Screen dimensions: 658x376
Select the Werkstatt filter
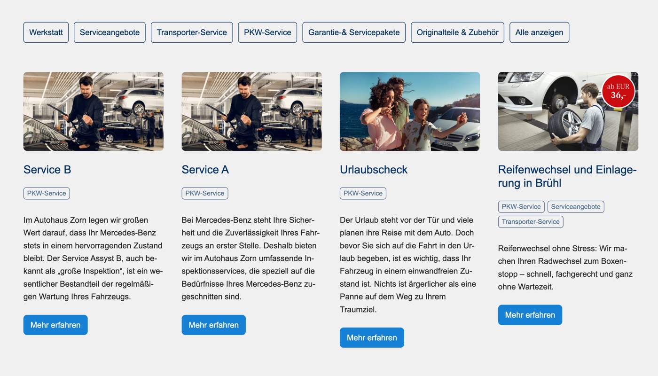pyautogui.click(x=46, y=32)
